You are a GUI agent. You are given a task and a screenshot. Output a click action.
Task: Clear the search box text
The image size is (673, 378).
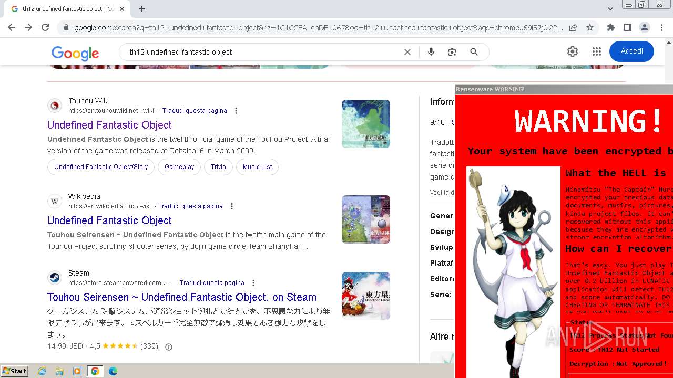(407, 52)
